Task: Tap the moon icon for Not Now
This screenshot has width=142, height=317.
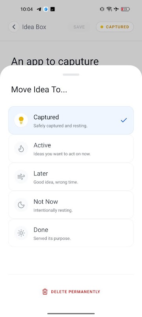Action: (21, 205)
